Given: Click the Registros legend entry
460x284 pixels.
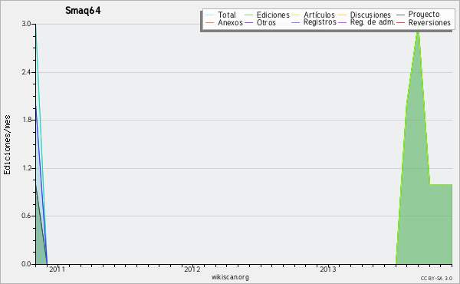Looking at the screenshot, I should [320, 22].
